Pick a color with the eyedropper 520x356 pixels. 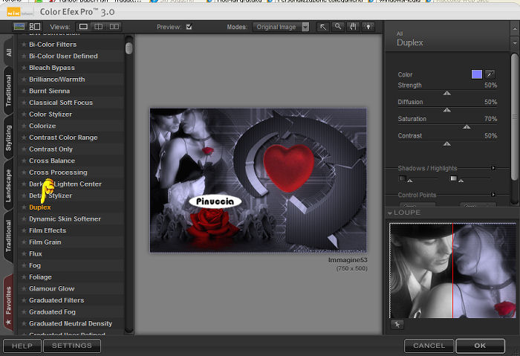point(490,74)
